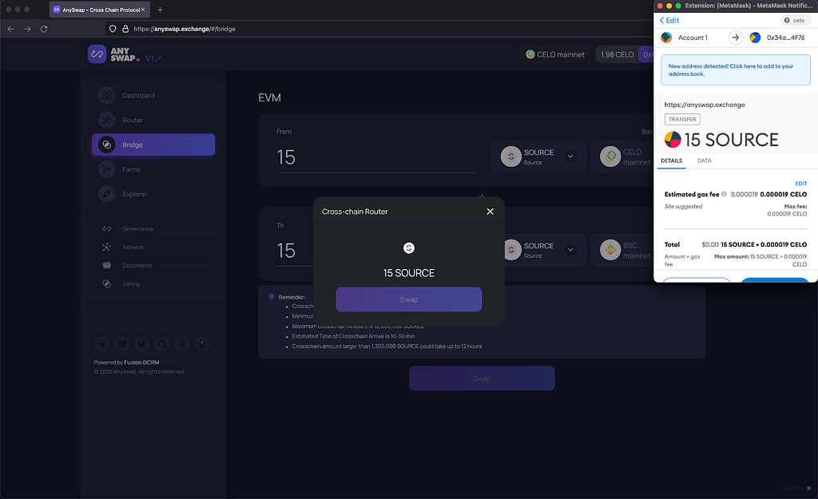The image size is (818, 499).
Task: Reload the page with the refresh icon
Action: click(44, 29)
